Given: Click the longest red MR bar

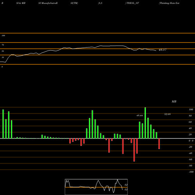Looking at the screenshot, I should tap(134, 150).
